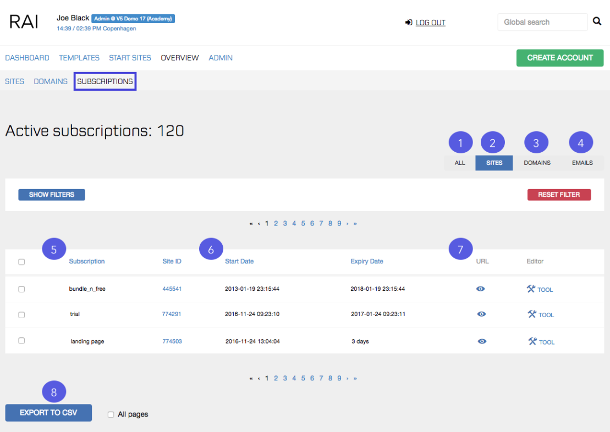View URL eye icon for bundle_n_free
The width and height of the screenshot is (610, 432).
(480, 289)
